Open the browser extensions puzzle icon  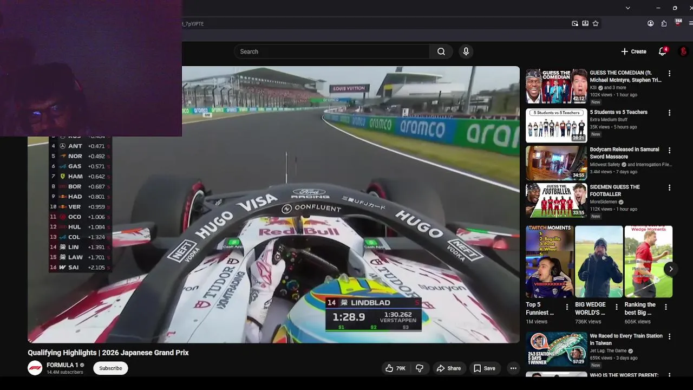(664, 23)
